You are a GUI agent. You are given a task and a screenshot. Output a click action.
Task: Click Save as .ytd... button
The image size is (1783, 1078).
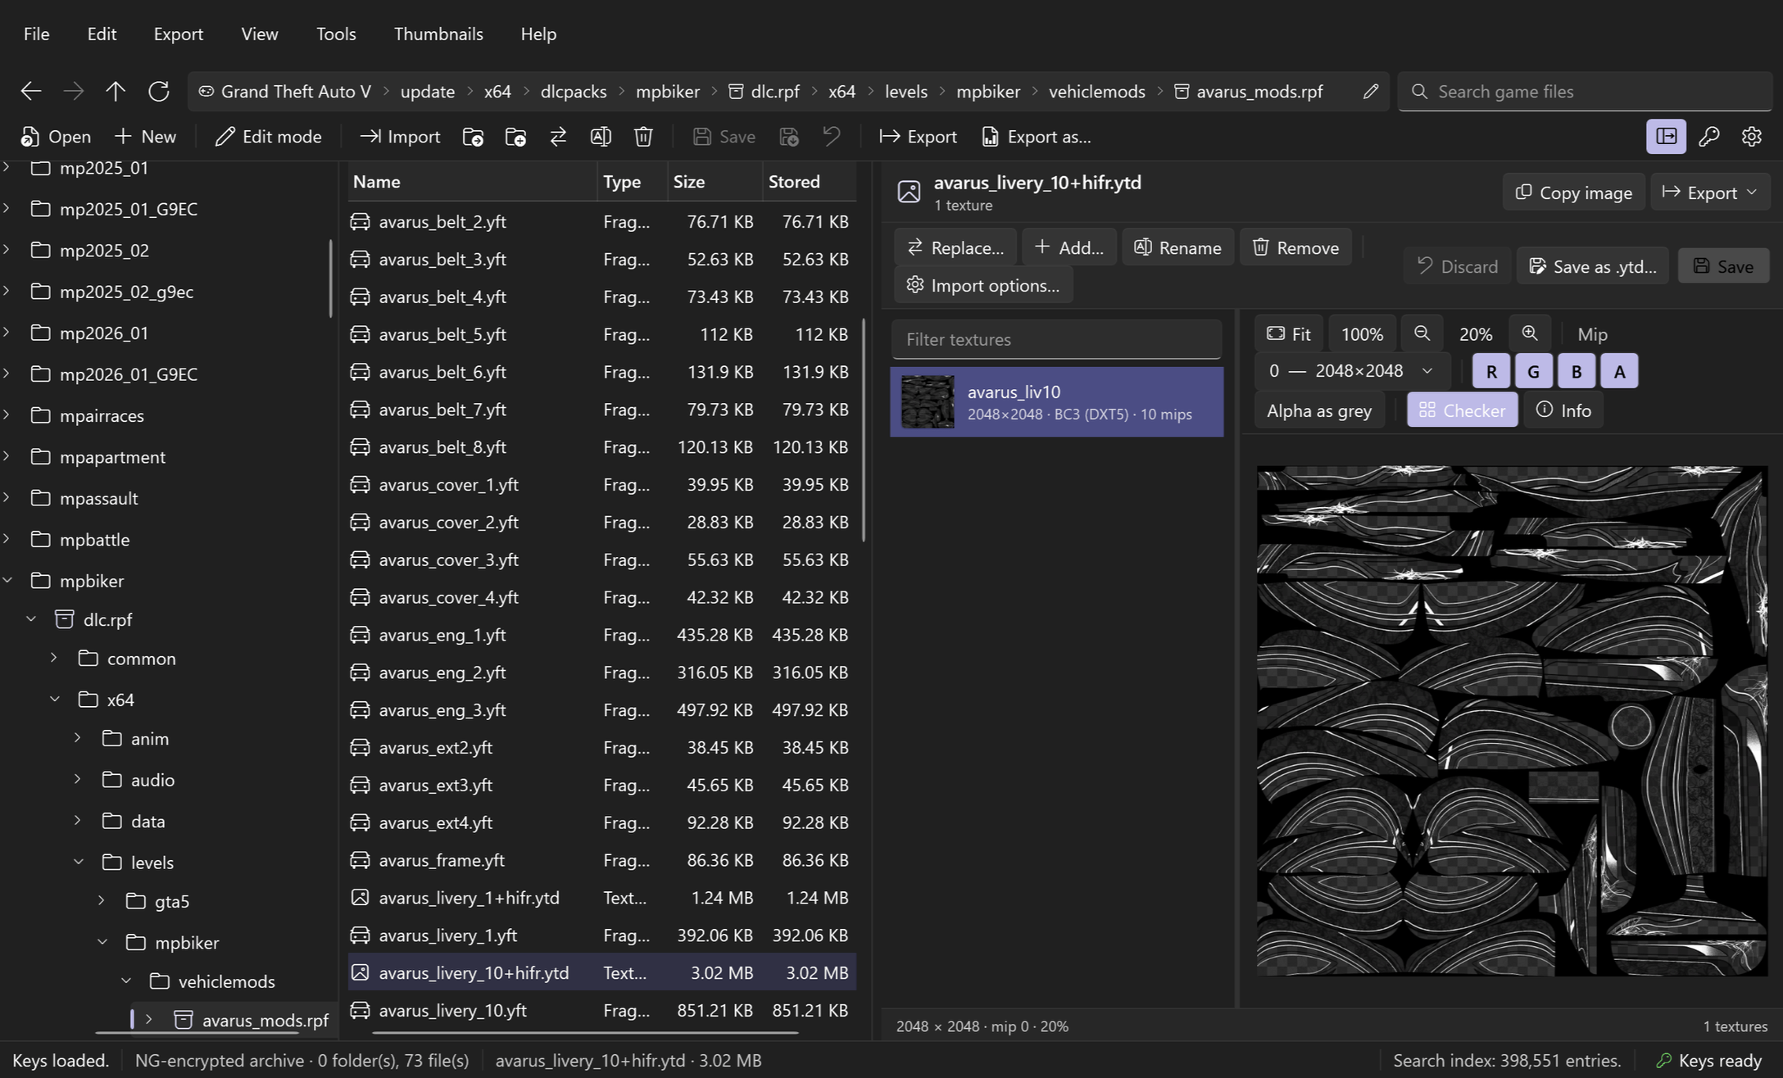coord(1592,266)
